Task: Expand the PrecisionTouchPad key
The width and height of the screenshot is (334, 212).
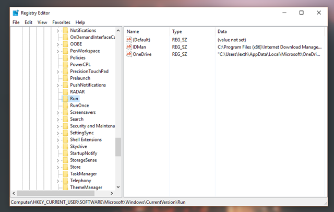Action: click(x=58, y=72)
